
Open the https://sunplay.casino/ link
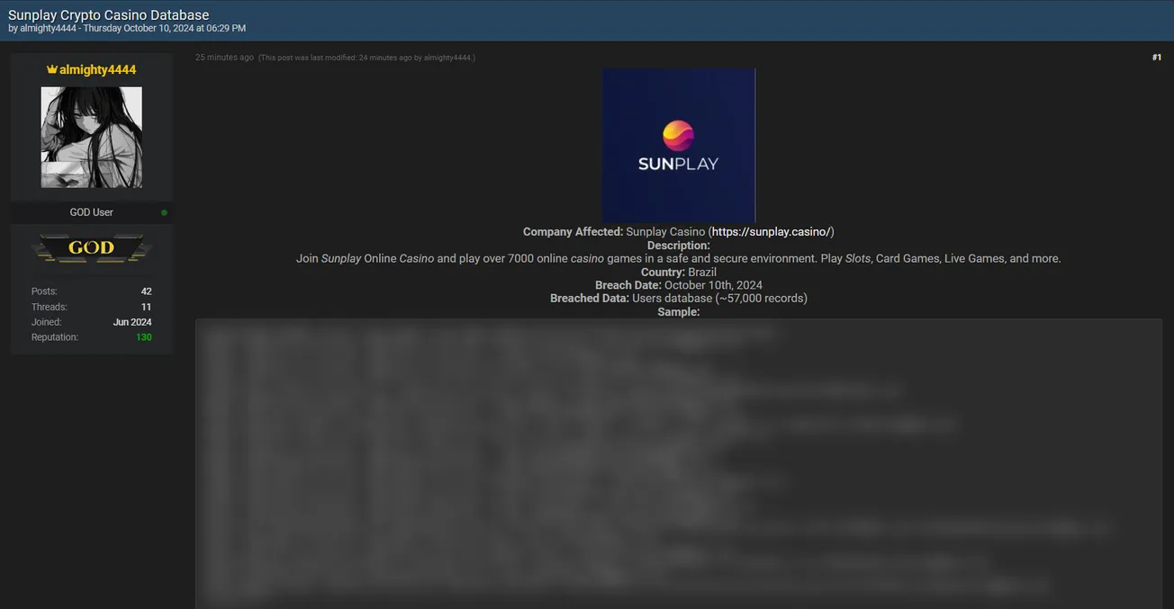(x=771, y=232)
